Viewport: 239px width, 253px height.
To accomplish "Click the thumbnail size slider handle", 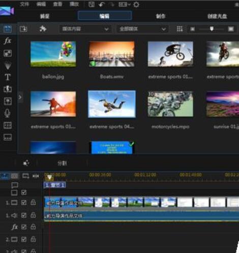I will point(212,29).
